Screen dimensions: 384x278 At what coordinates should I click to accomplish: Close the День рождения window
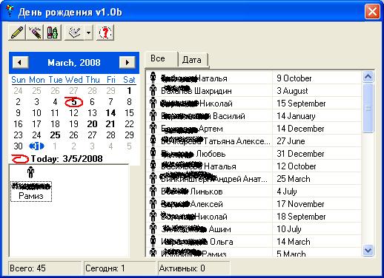(x=372, y=11)
